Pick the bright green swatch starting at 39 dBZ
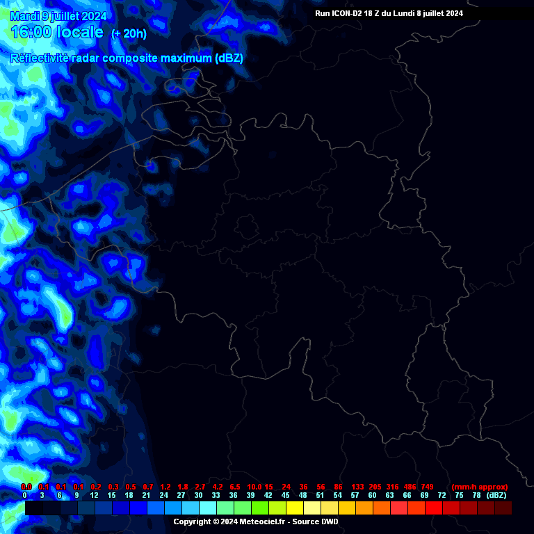This screenshot has width=534, height=534. click(x=260, y=508)
